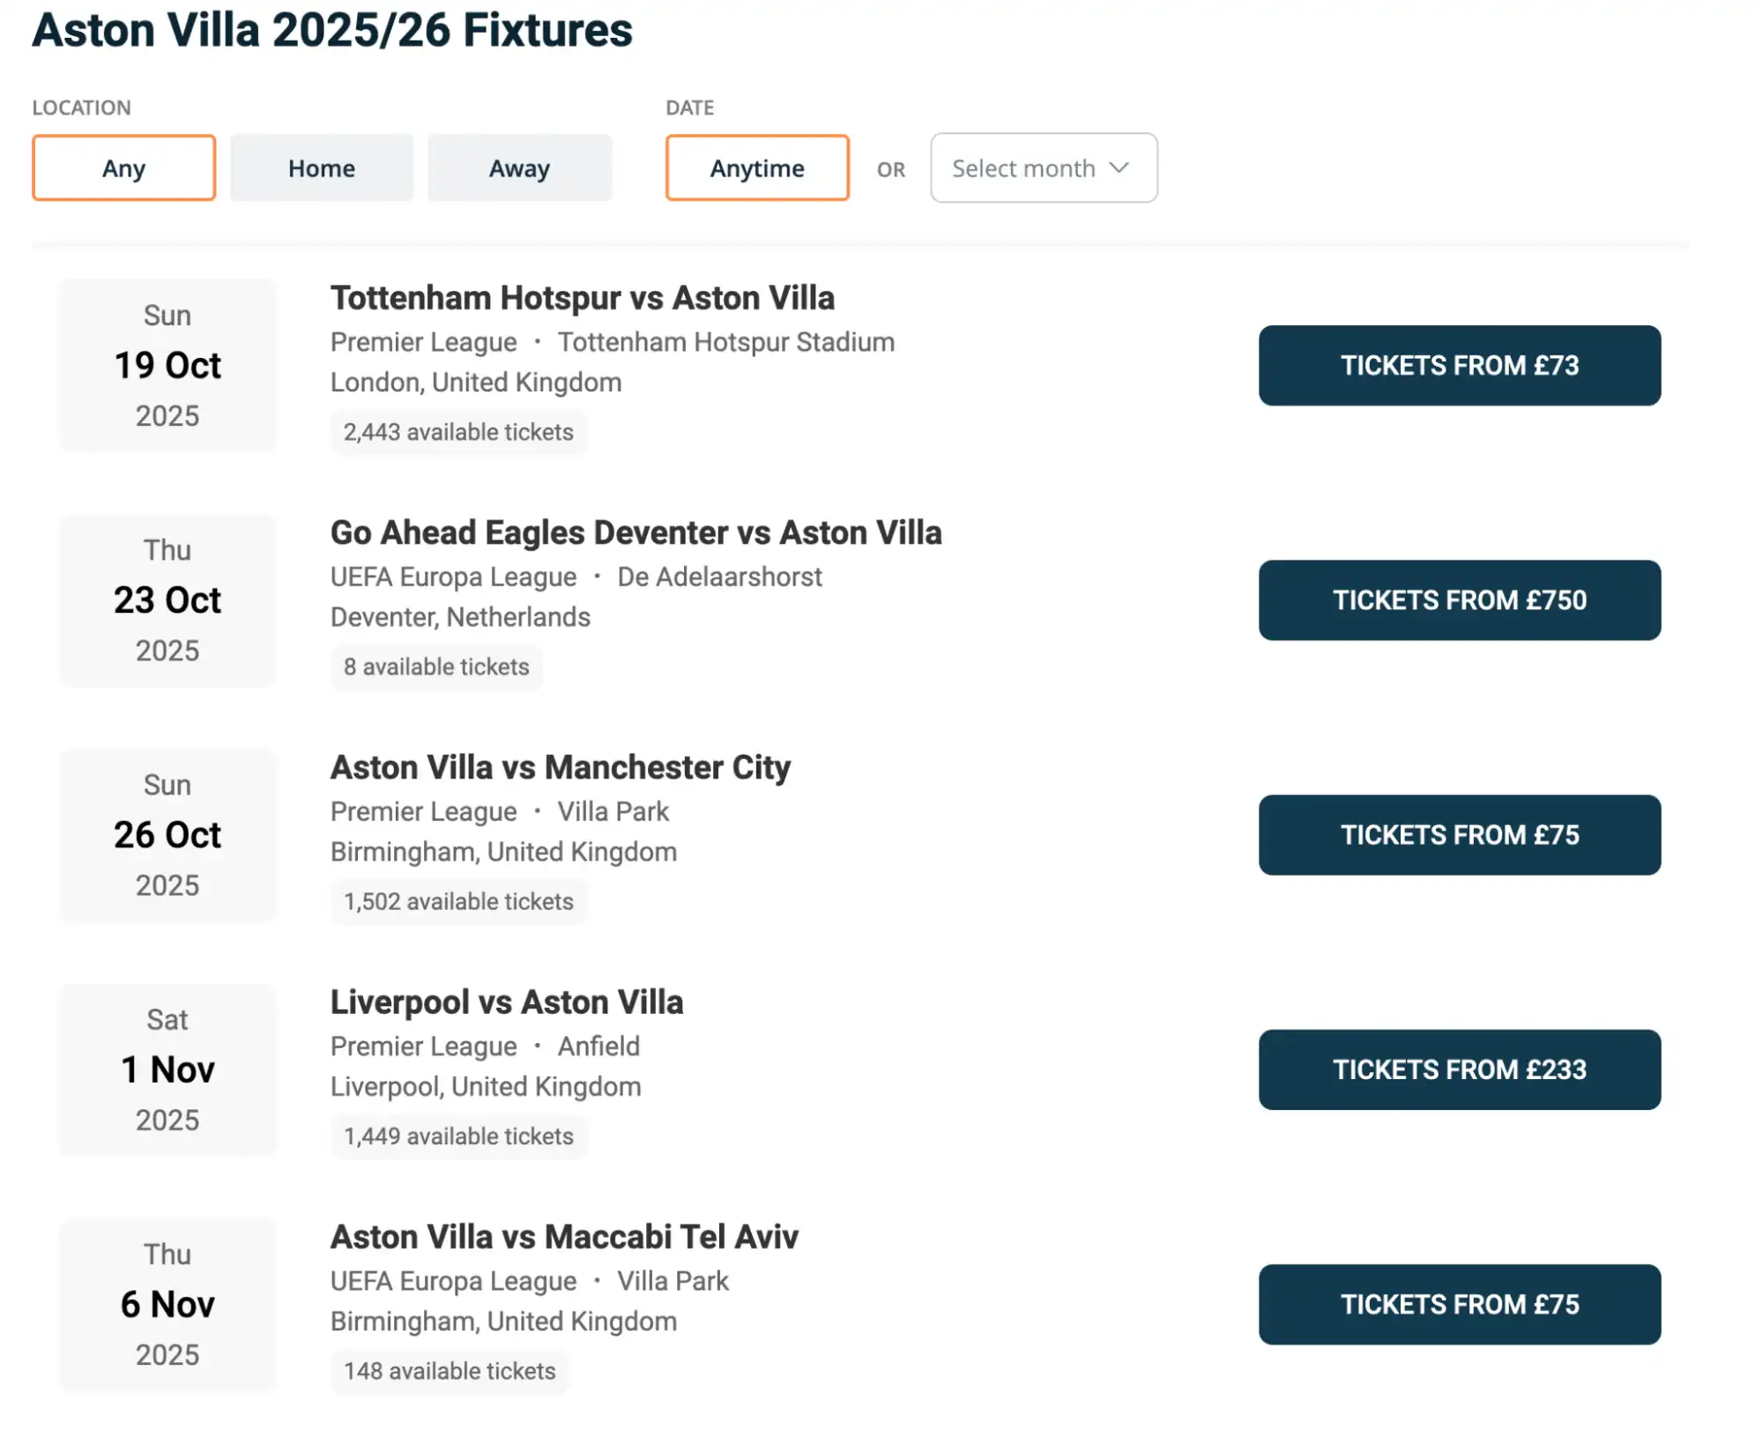Buy tickets for Aston Villa vs Manchester City
The height and width of the screenshot is (1445, 1762).
(x=1459, y=835)
